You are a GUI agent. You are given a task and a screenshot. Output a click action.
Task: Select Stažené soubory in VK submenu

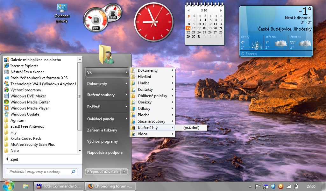152,121
